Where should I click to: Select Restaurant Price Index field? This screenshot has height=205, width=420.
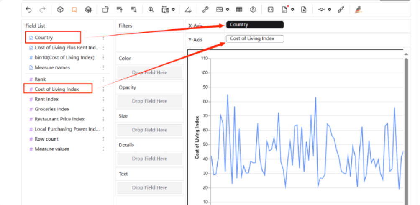pos(57,119)
